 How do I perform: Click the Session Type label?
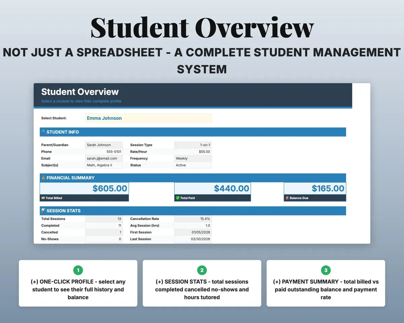click(x=141, y=145)
